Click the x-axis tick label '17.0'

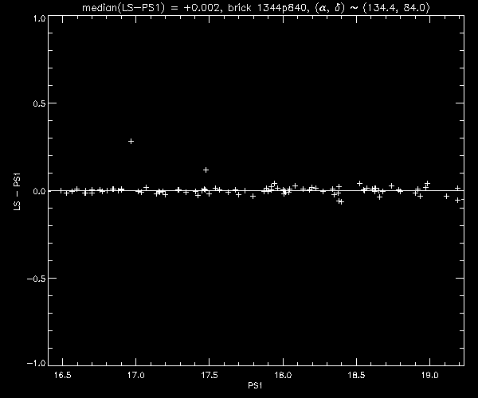pyautogui.click(x=136, y=375)
